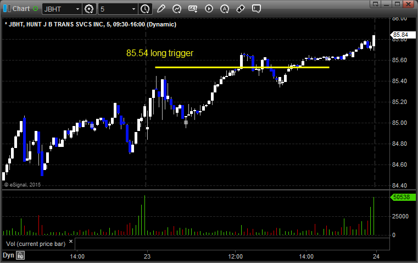This screenshot has height=263, width=418.
Task: Open the GET studies menu
Action: pyautogui.click(x=193, y=9)
